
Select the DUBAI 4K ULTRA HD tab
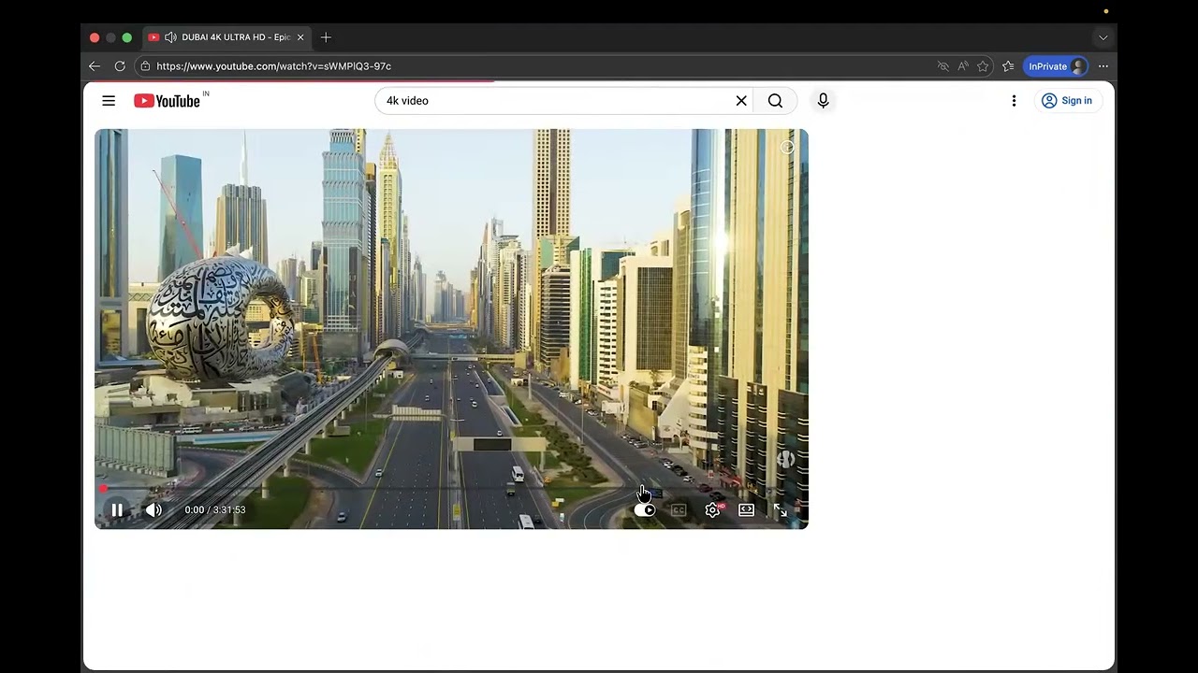226,37
